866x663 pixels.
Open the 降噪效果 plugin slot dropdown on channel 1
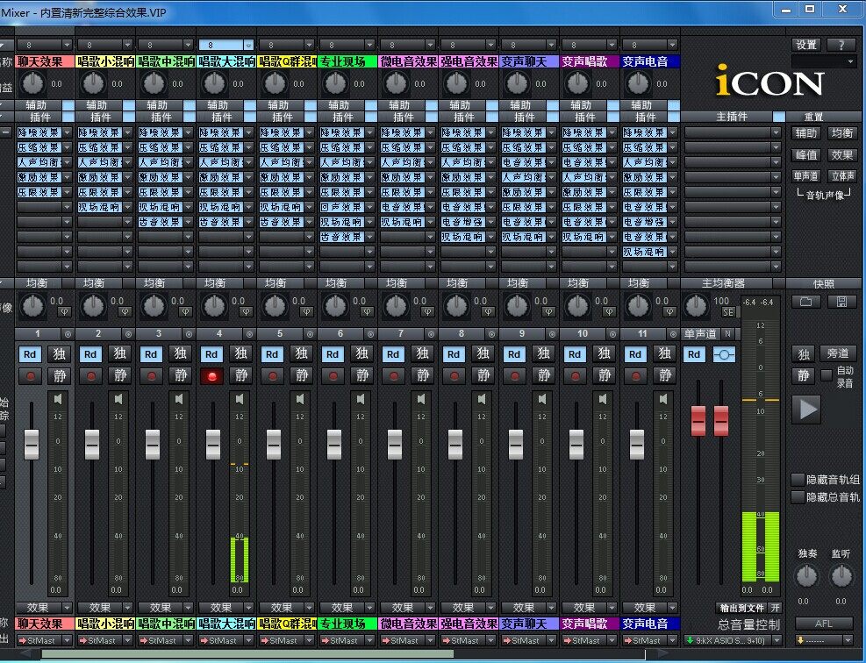coord(67,132)
